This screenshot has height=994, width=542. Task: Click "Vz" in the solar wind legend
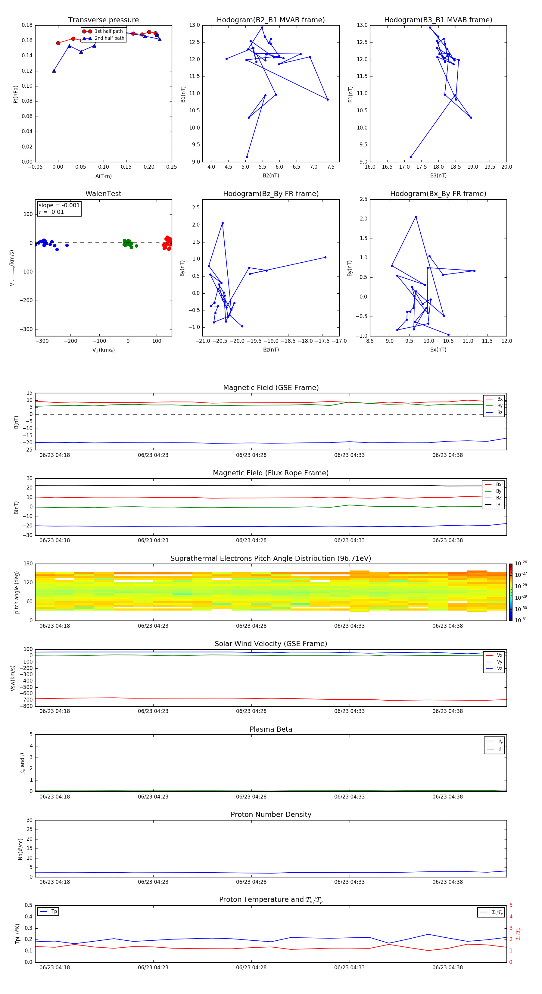point(494,669)
